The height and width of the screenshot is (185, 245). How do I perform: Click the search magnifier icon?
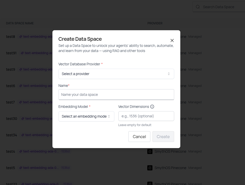[198, 7]
